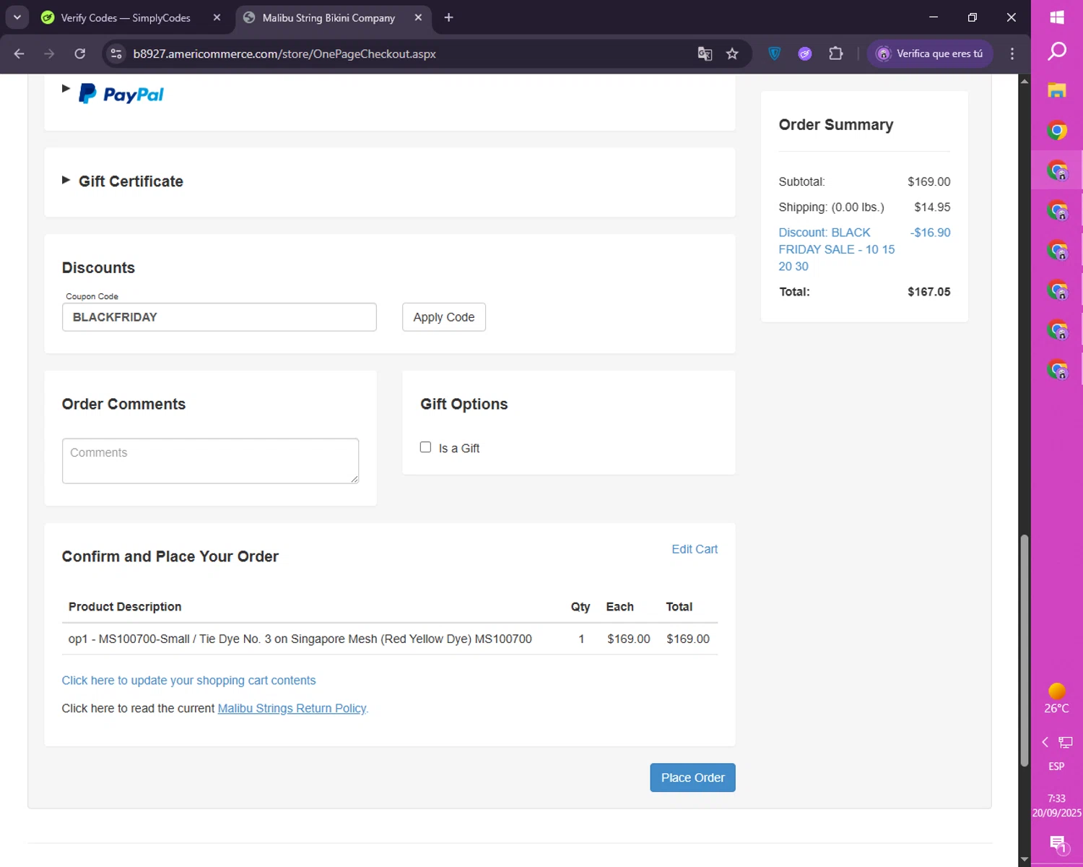
Task: Expand the PayPal payment option
Action: tap(66, 89)
